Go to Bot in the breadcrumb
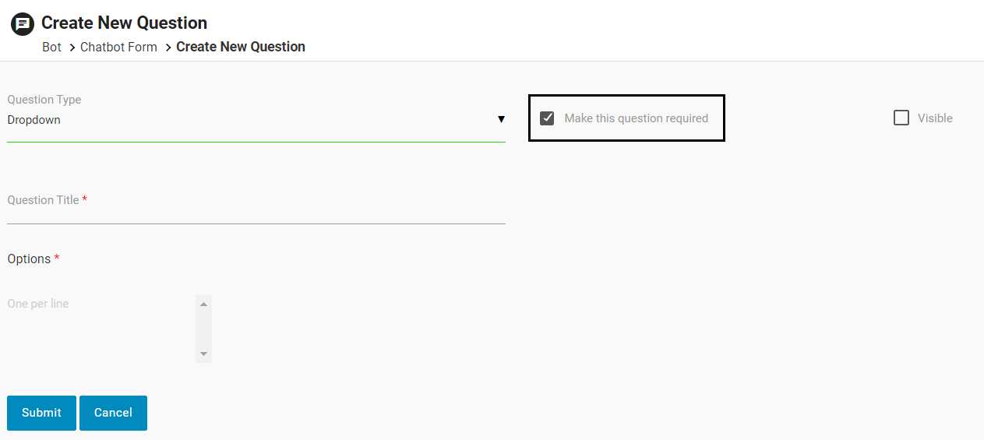Viewport: 984px width, 440px height. click(x=51, y=48)
